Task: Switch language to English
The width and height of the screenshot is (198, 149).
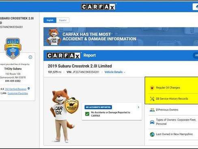Action: click(50, 20)
